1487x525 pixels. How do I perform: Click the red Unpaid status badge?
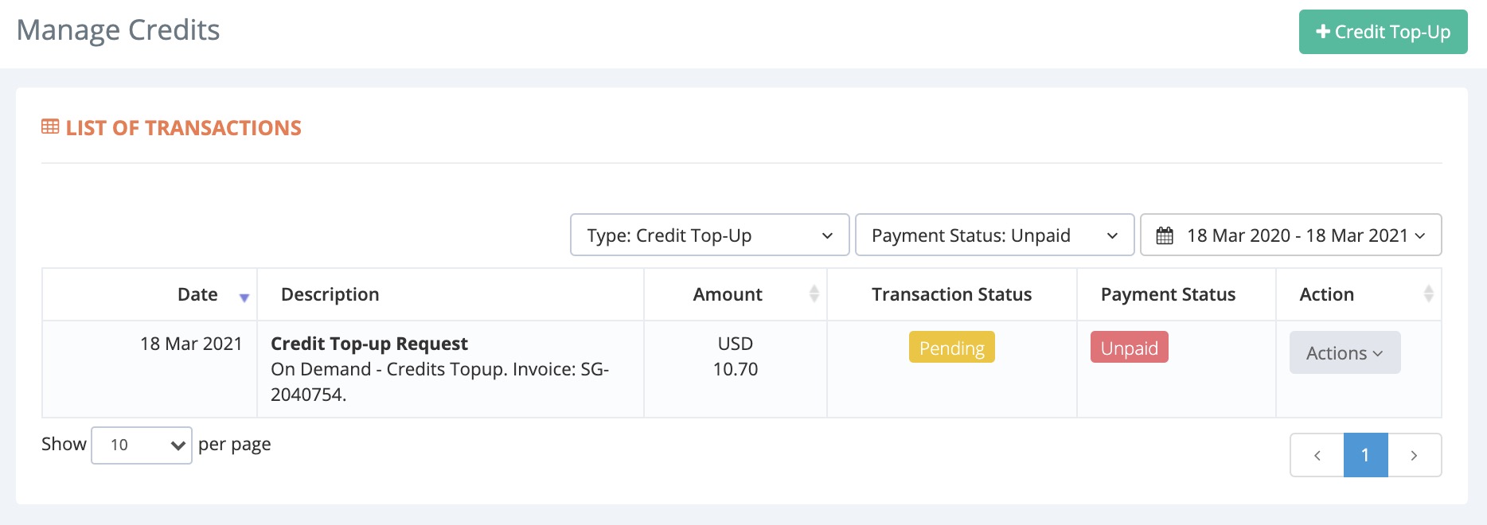point(1129,348)
